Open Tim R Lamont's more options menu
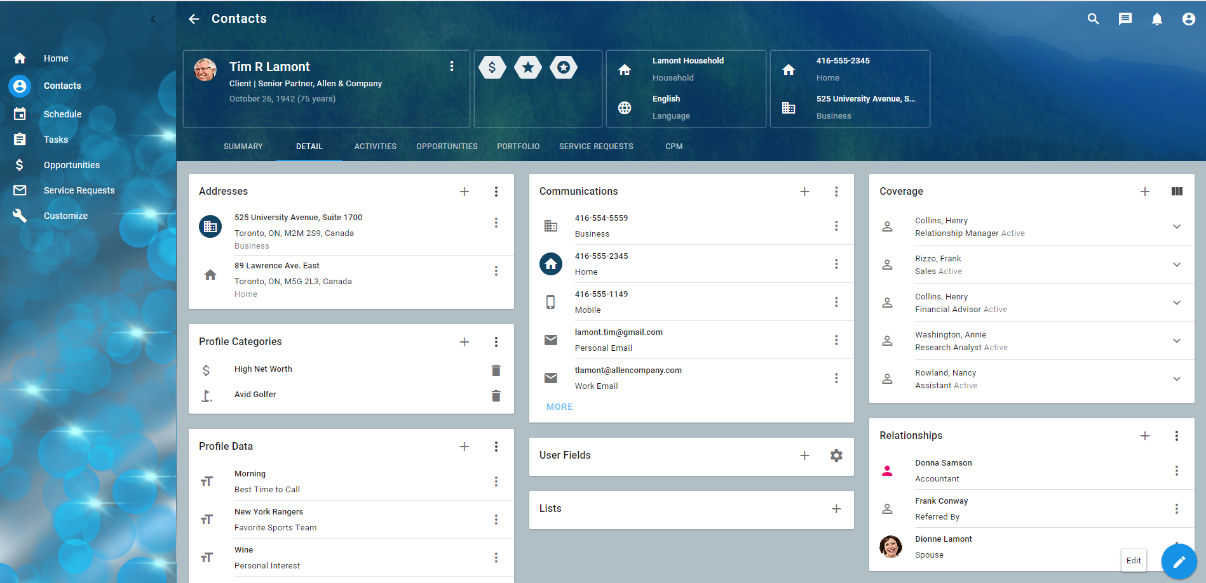Viewport: 1206px width, 583px height. click(451, 66)
